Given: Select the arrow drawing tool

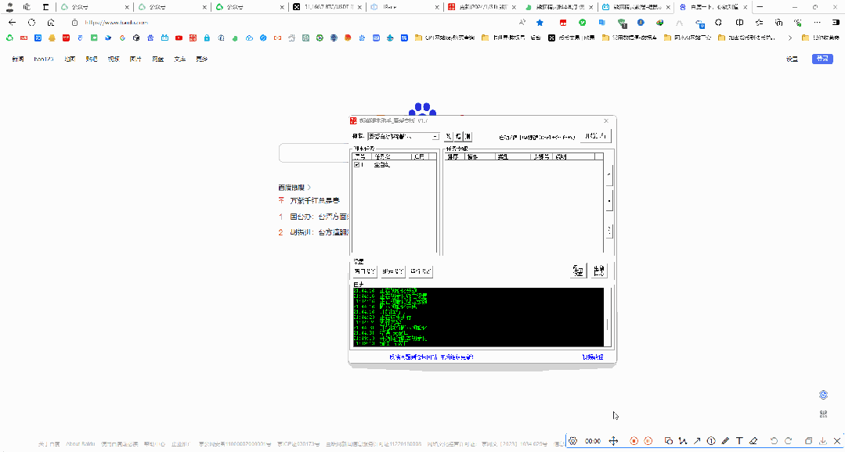Looking at the screenshot, I should [697, 441].
